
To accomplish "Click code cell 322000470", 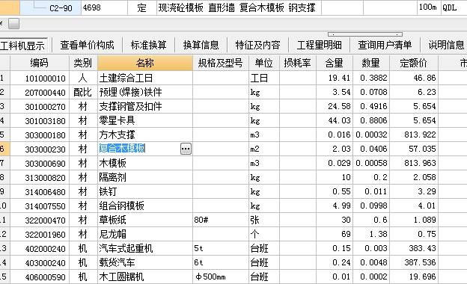I will (x=40, y=220).
